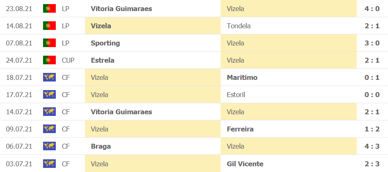Click Portugal flag beside 14.08.21 match
Image resolution: width=388 pixels, height=172 pixels.
click(x=49, y=26)
